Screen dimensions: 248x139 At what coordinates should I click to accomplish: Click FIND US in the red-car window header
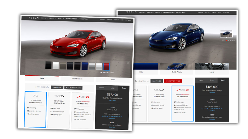[x=117, y=20]
